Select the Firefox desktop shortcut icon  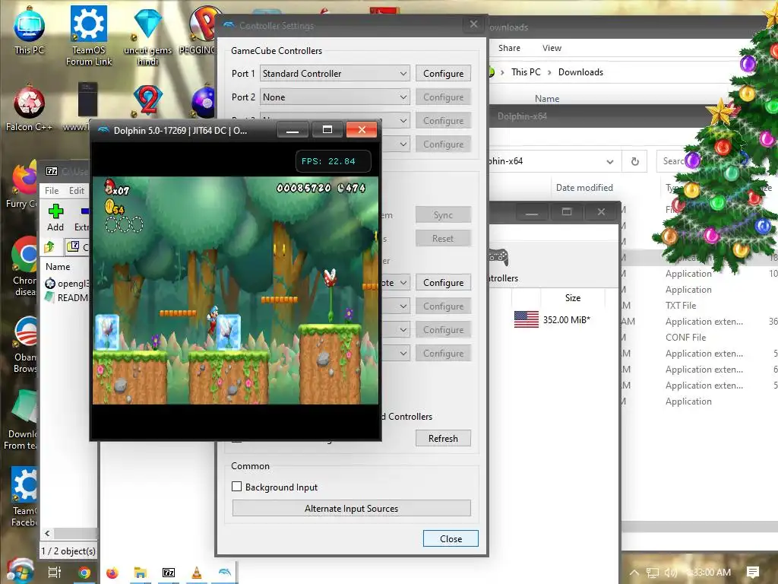coord(22,184)
